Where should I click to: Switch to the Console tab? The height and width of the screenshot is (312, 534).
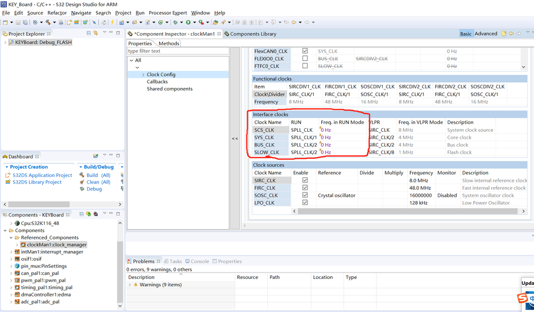(198, 261)
